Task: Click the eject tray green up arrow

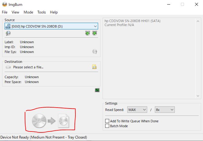Action: 88,33
